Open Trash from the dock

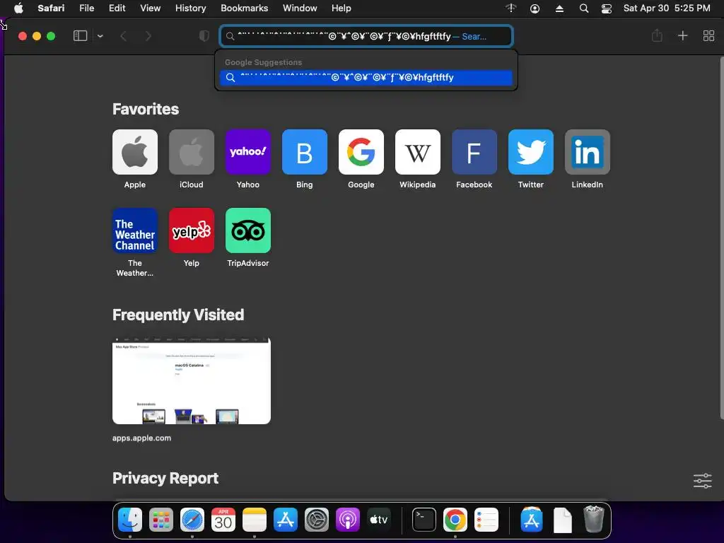(x=594, y=520)
